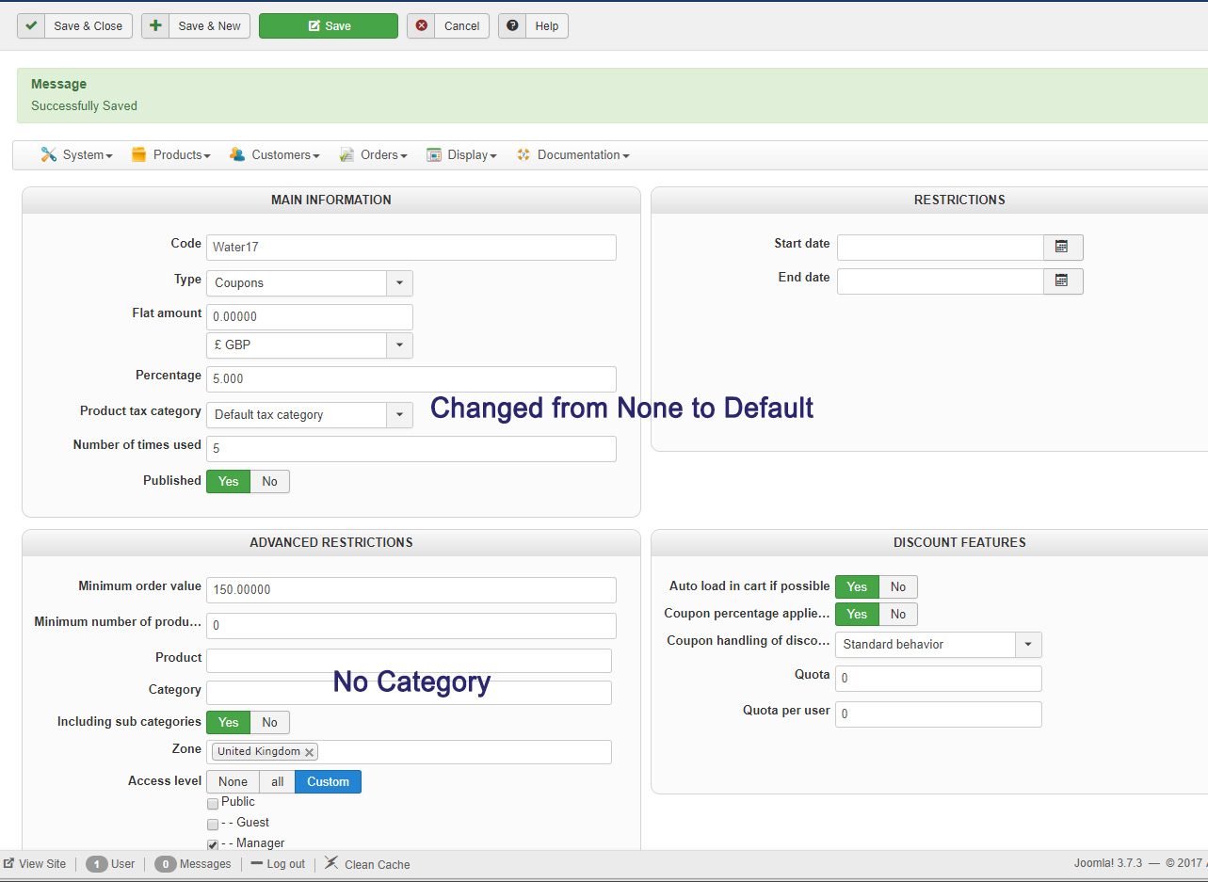Image resolution: width=1208 pixels, height=882 pixels.
Task: Click the Code field containing Water17
Action: [411, 247]
